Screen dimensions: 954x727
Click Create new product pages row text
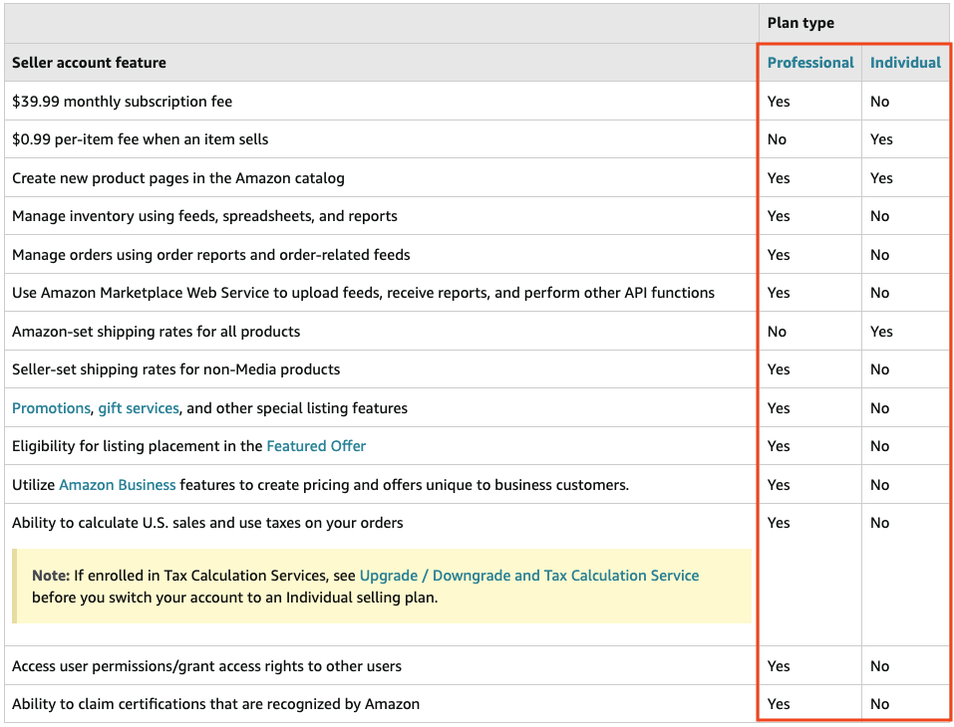pyautogui.click(x=177, y=178)
